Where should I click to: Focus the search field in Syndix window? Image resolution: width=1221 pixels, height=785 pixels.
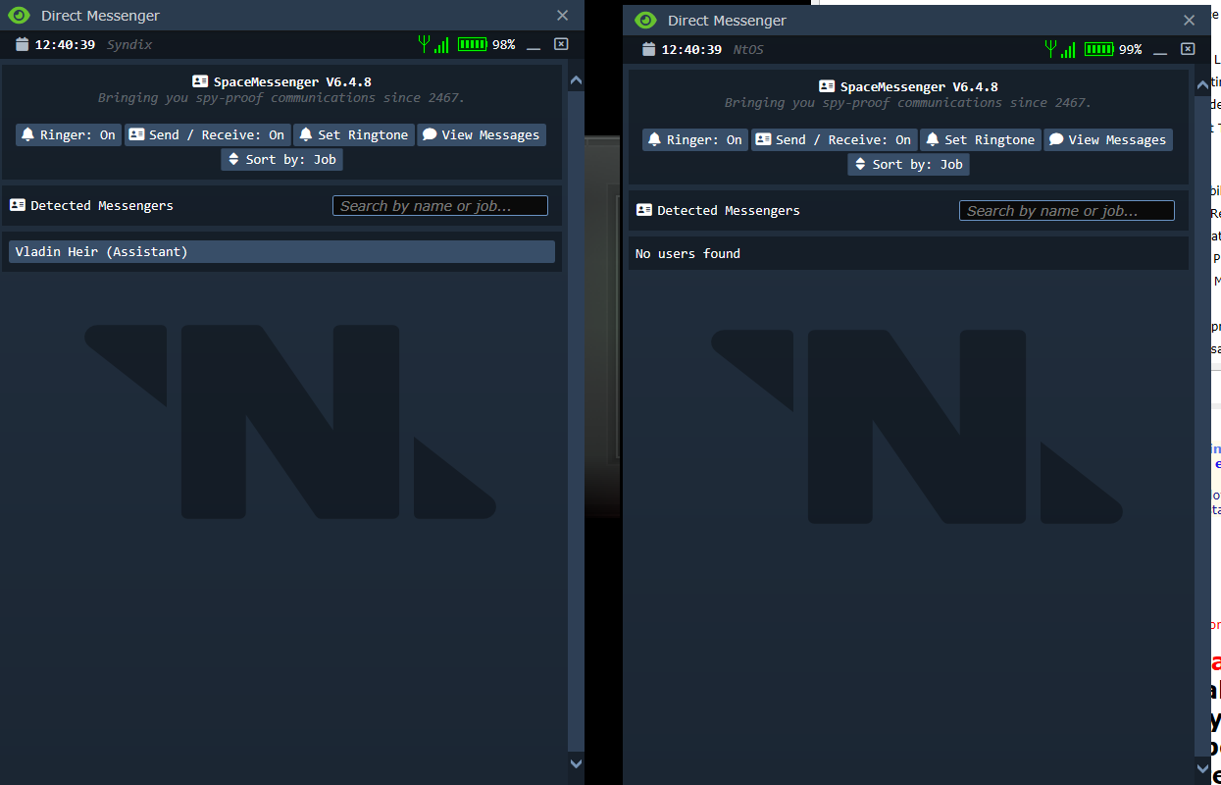[440, 206]
